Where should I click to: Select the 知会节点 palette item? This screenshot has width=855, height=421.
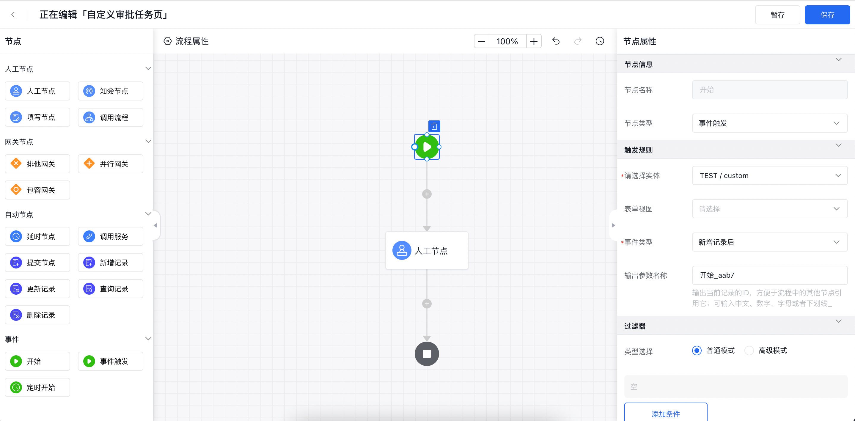111,91
